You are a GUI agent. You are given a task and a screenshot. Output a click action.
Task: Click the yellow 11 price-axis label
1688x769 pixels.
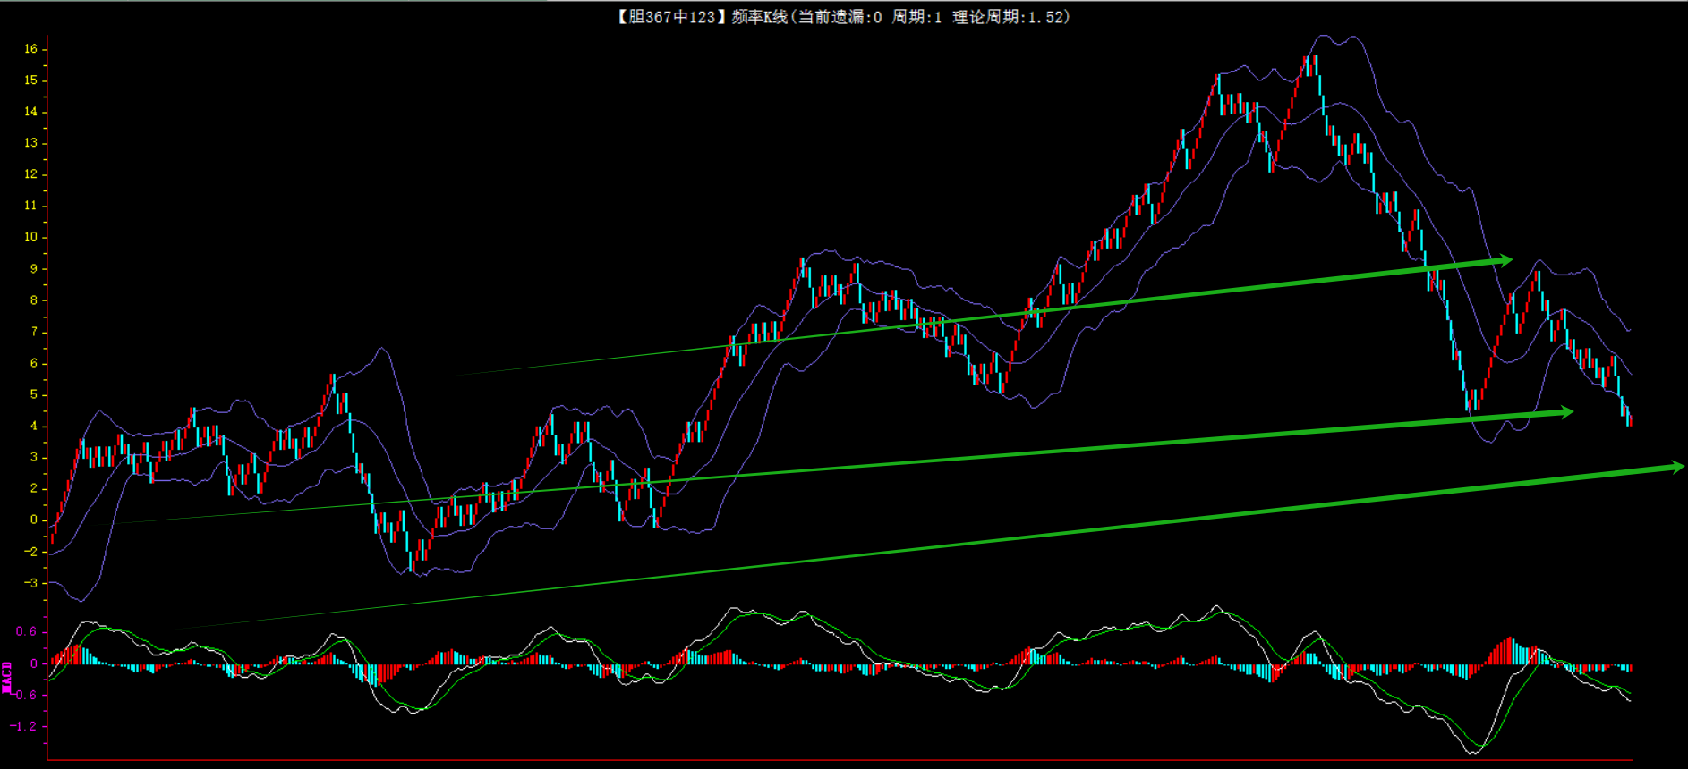coord(31,206)
